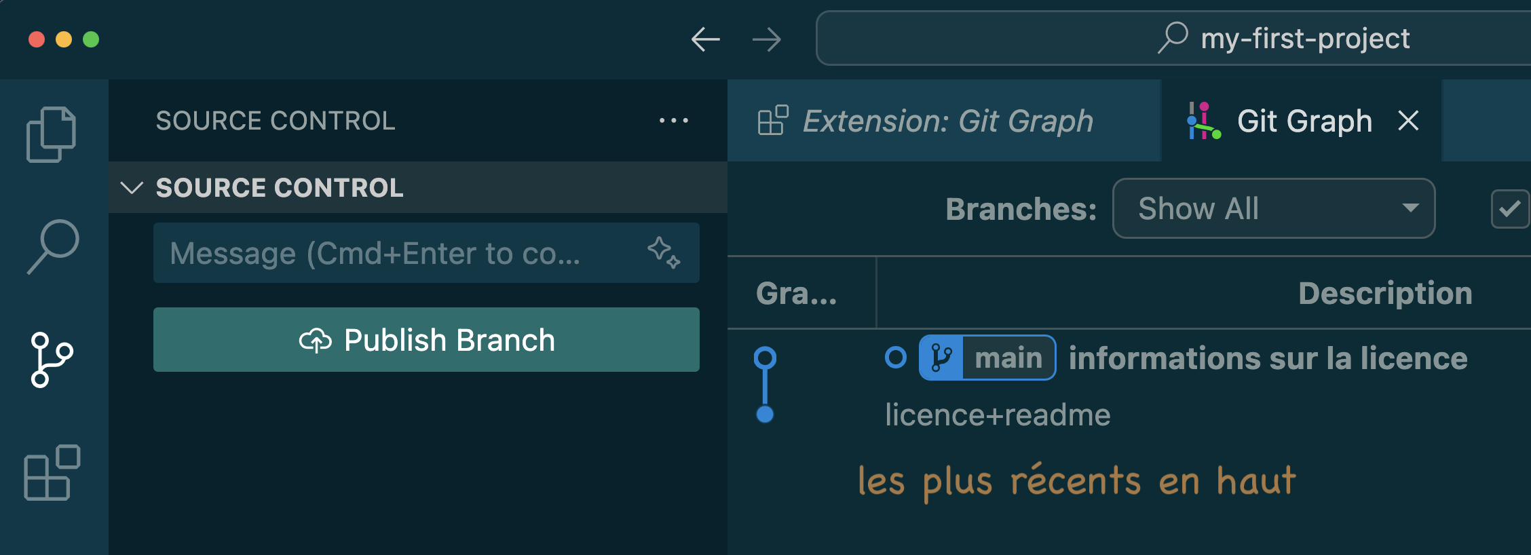Select the 'licence+readme' commit row
The width and height of the screenshot is (1531, 555).
point(998,415)
